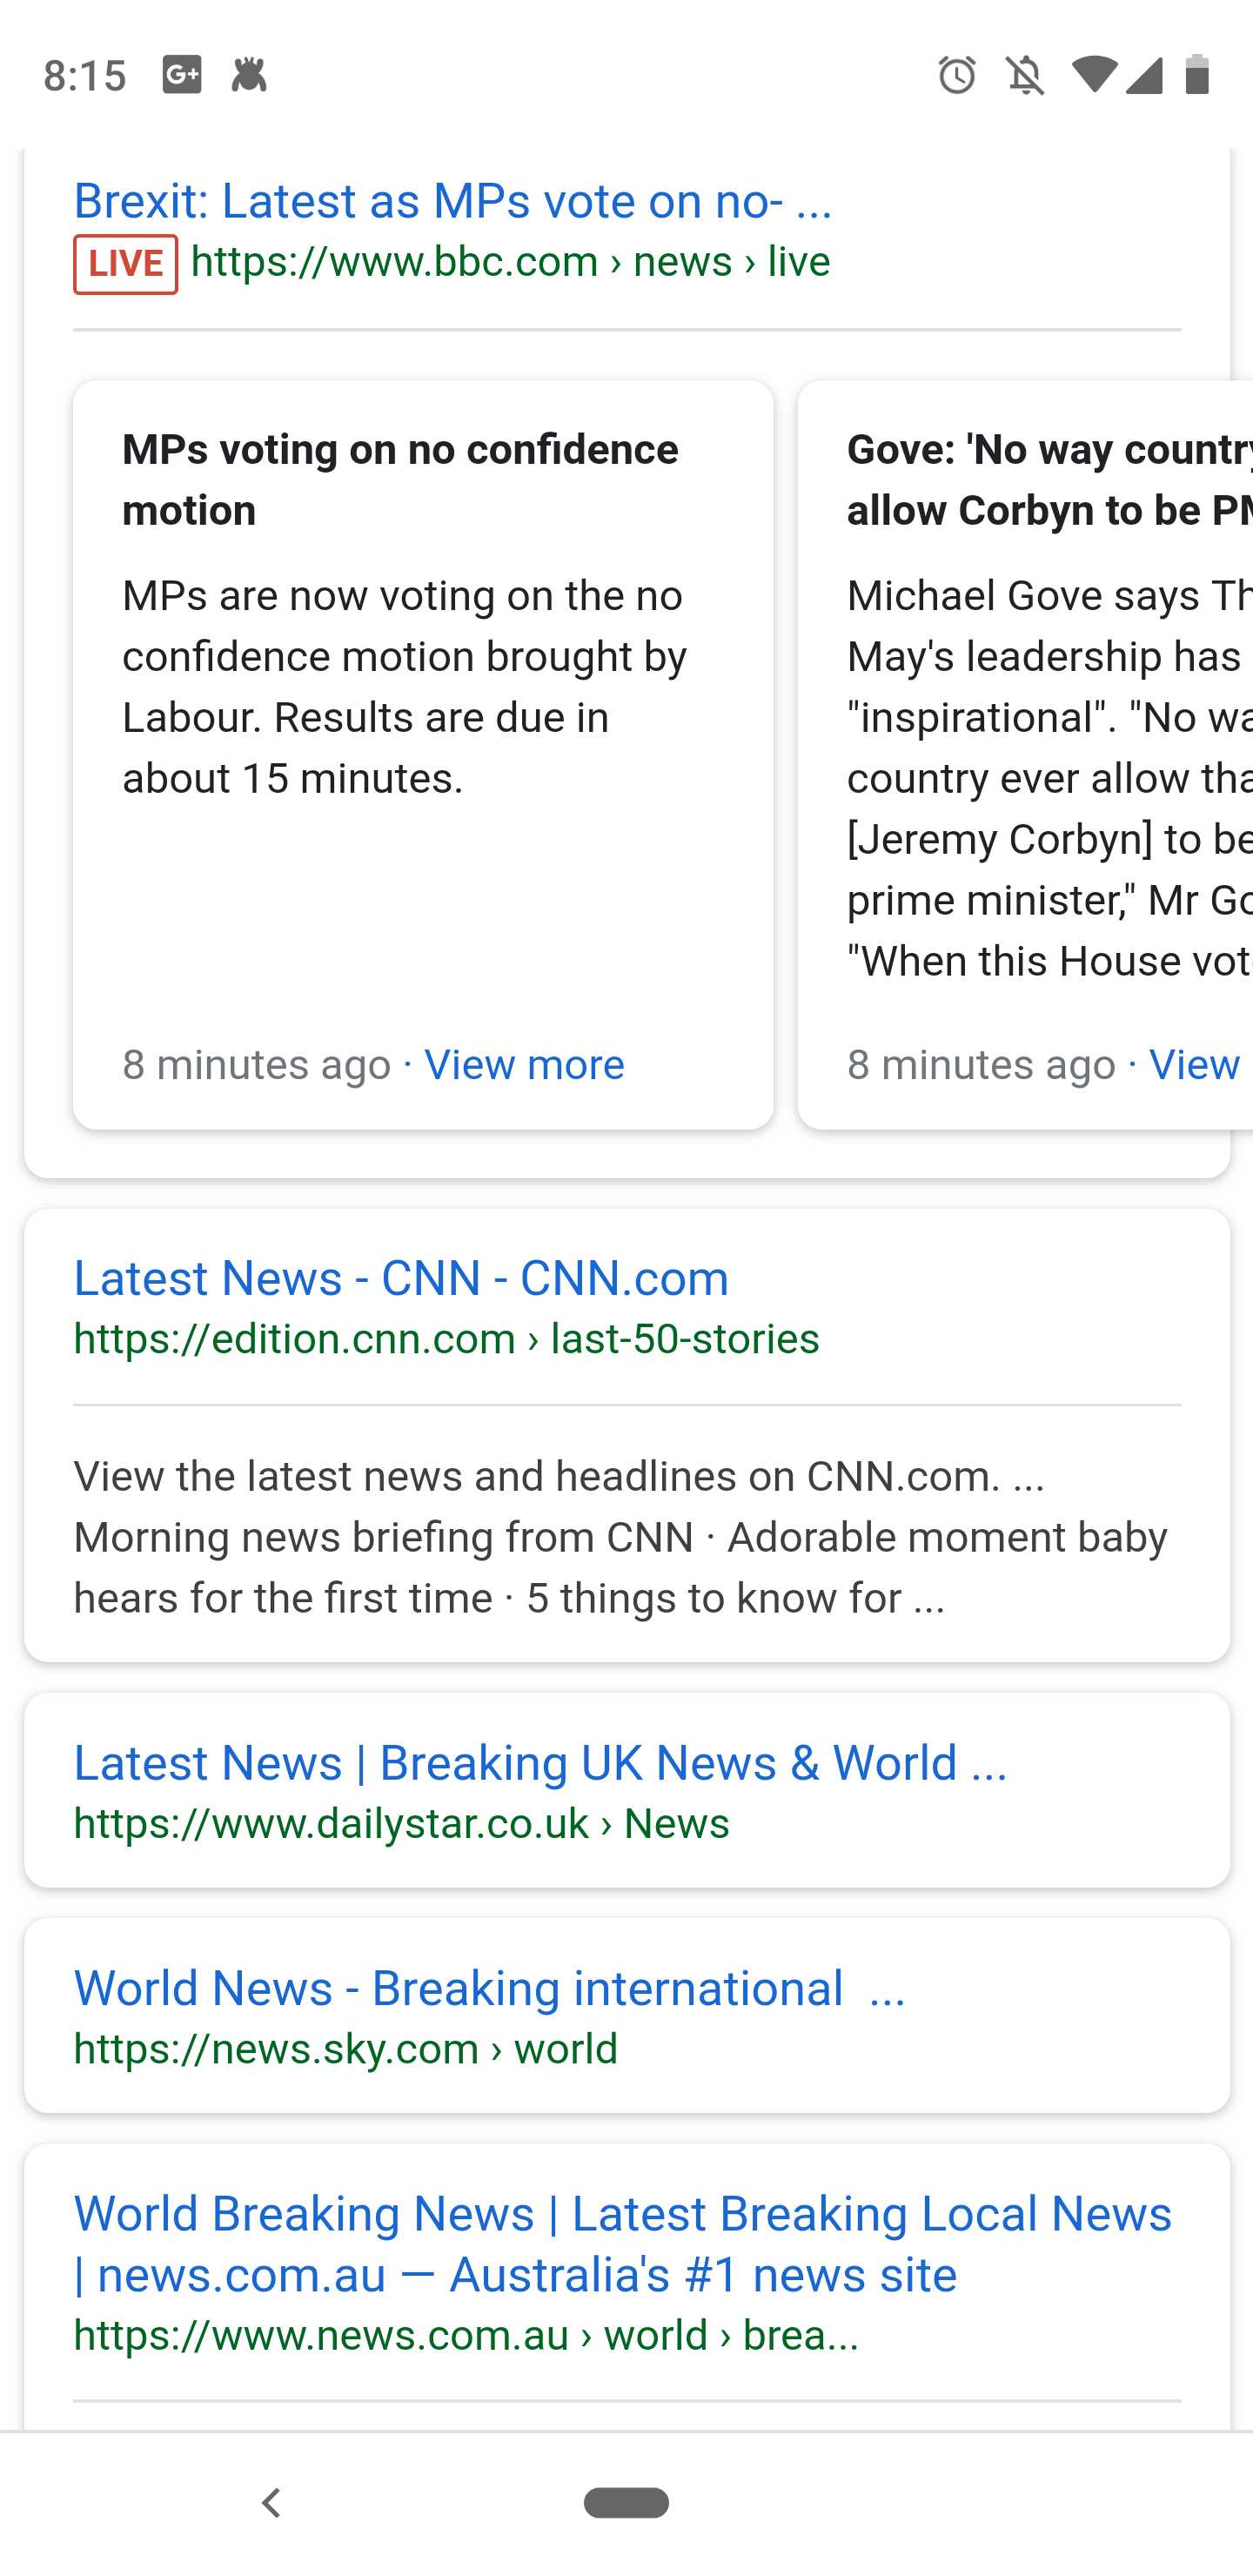Open Daily Star Breaking UK News result
Image resolution: width=1253 pixels, height=2576 pixels.
click(540, 1763)
